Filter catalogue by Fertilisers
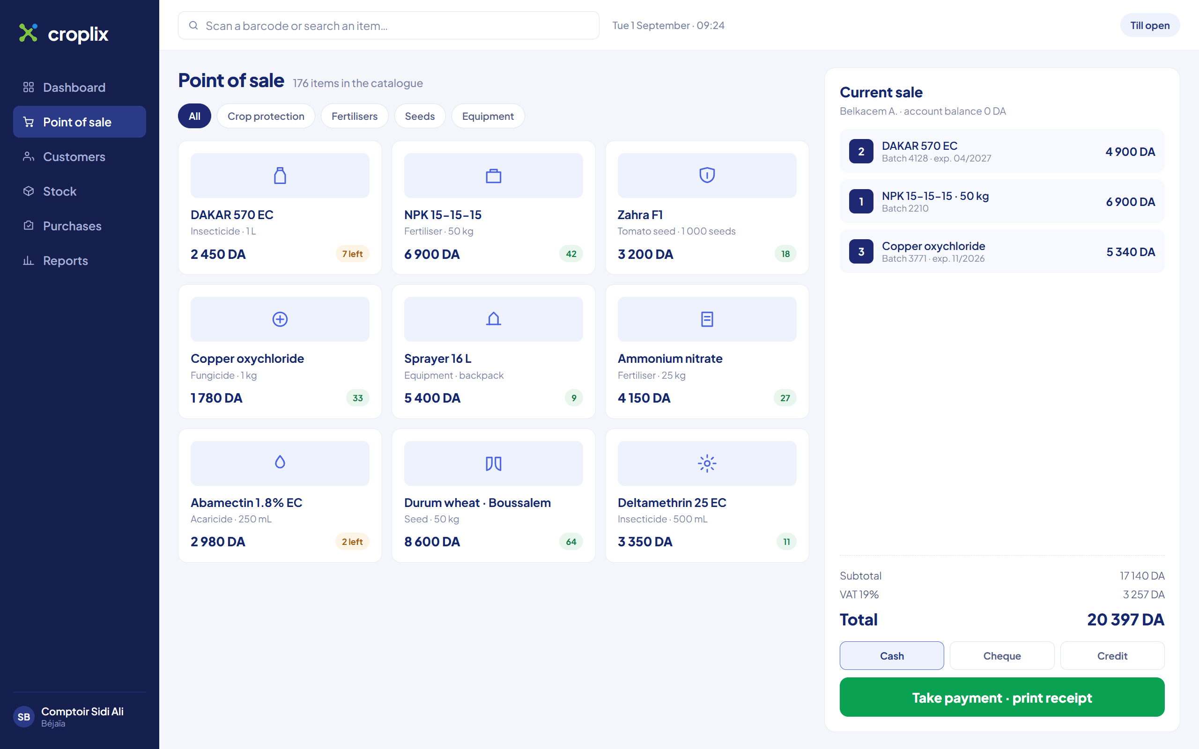The width and height of the screenshot is (1199, 749). tap(354, 116)
